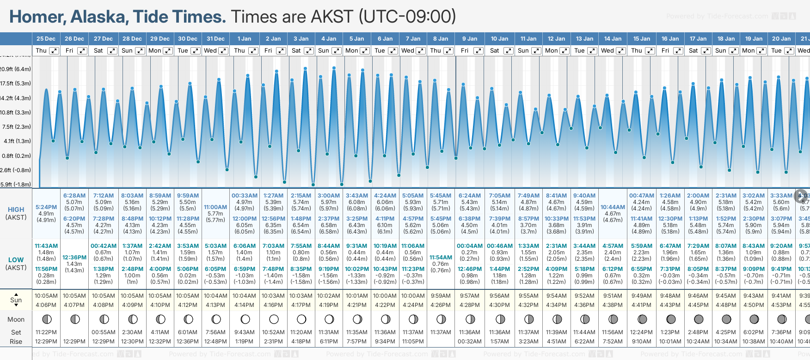Expand the Thu 25 Dec day view
The image size is (810, 360).
click(x=54, y=51)
